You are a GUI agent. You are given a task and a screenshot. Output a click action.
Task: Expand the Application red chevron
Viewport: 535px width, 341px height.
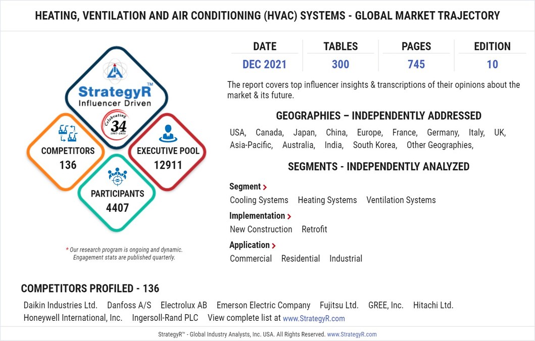274,246
